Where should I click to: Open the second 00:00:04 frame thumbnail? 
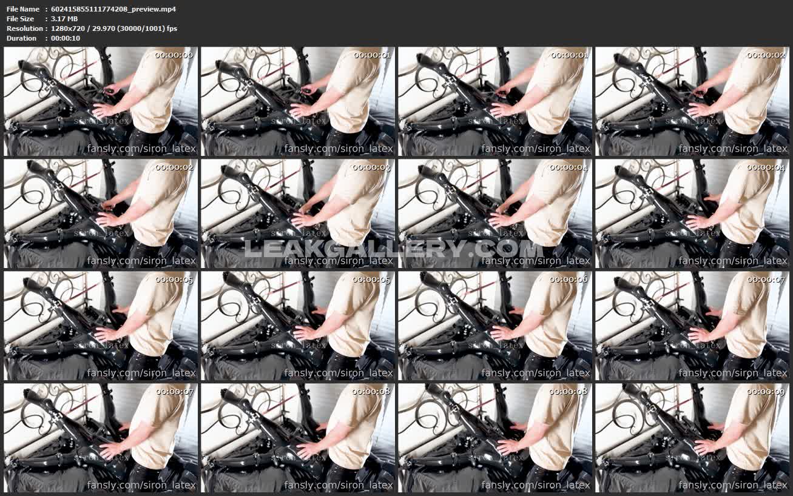coord(692,213)
